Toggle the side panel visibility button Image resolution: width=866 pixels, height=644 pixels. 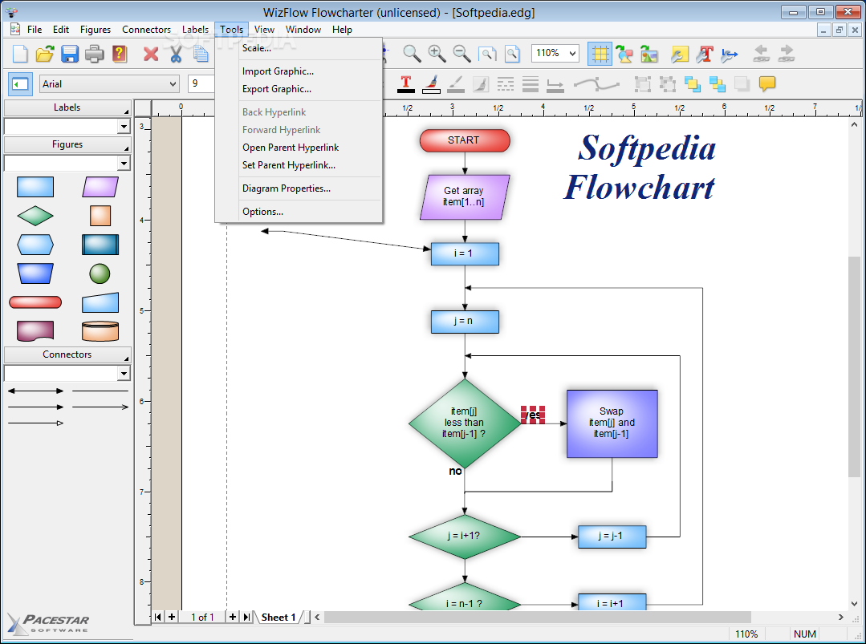[20, 84]
